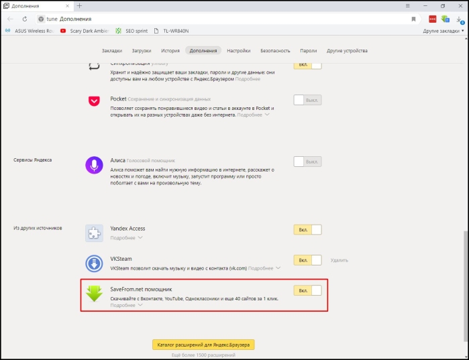
Task: Click the site info icon in address bar
Action: tap(41, 19)
